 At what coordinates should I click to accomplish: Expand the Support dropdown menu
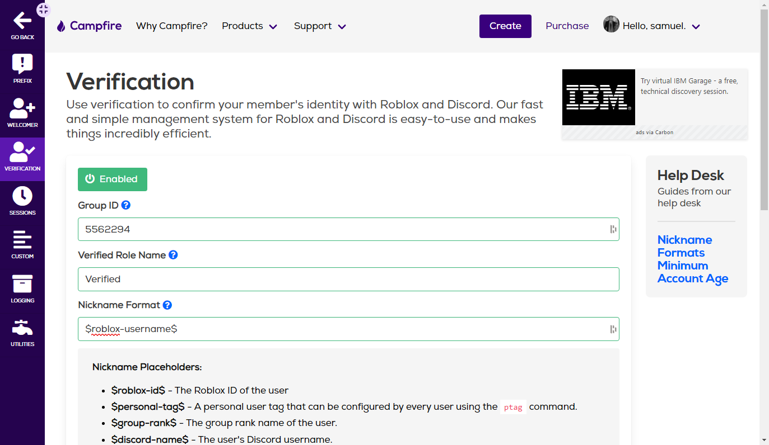point(320,26)
